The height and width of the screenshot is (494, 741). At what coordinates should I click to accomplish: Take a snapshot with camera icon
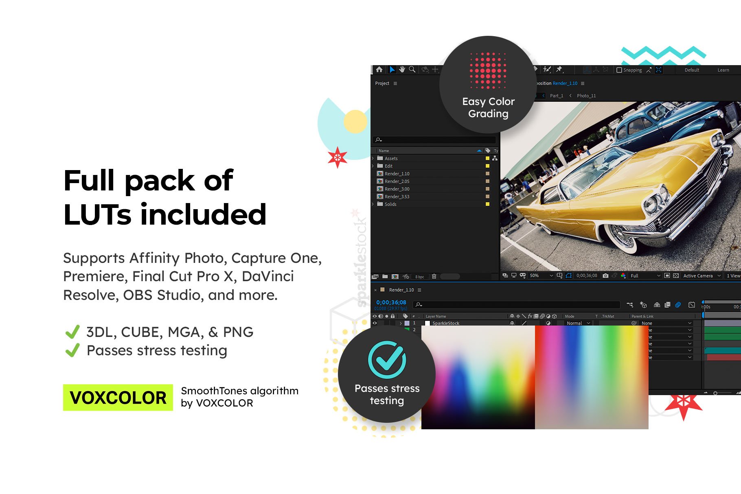tap(605, 275)
